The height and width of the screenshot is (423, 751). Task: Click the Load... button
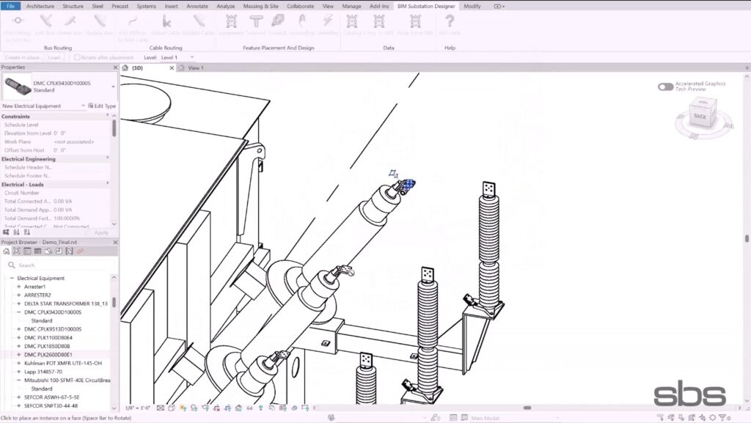[55, 57]
